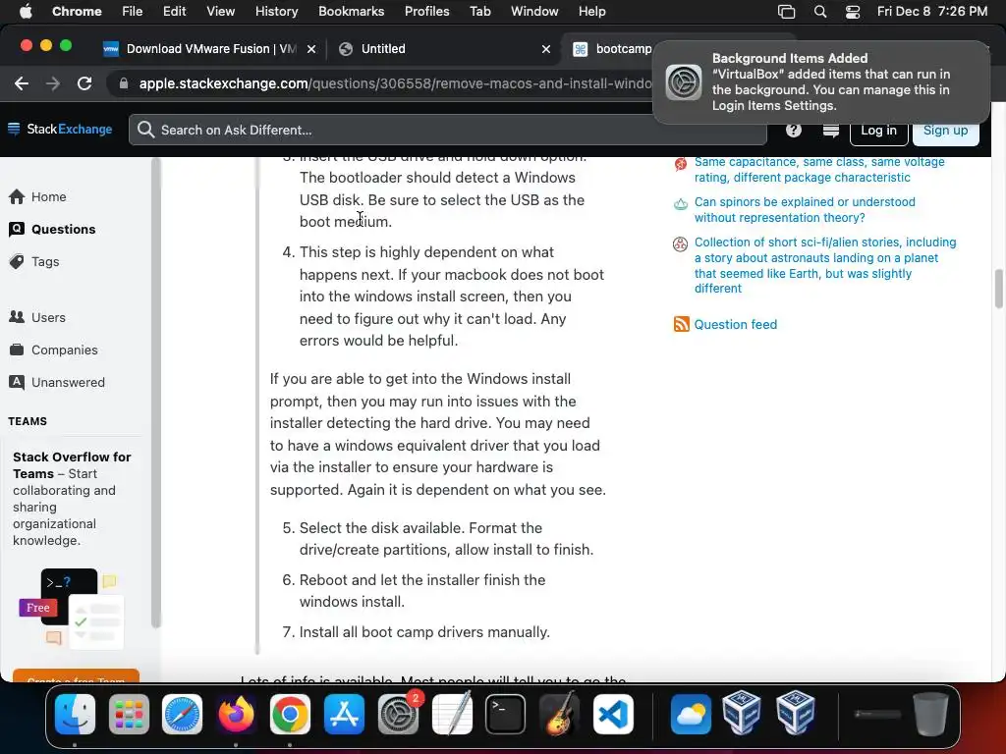Screen dimensions: 1006x754
Task: Open the Question feed link
Action: point(735,324)
